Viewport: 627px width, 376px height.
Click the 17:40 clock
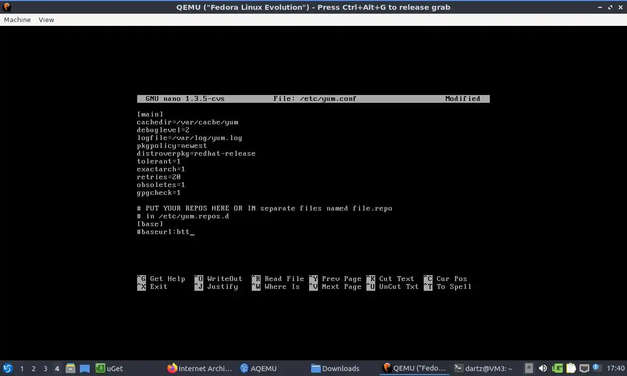pos(616,368)
